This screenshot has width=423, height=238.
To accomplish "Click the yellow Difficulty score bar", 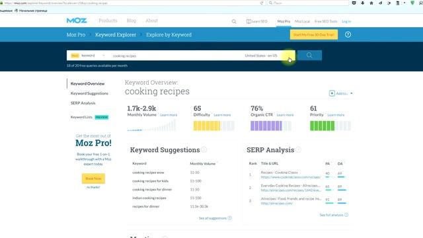I will click(x=214, y=126).
